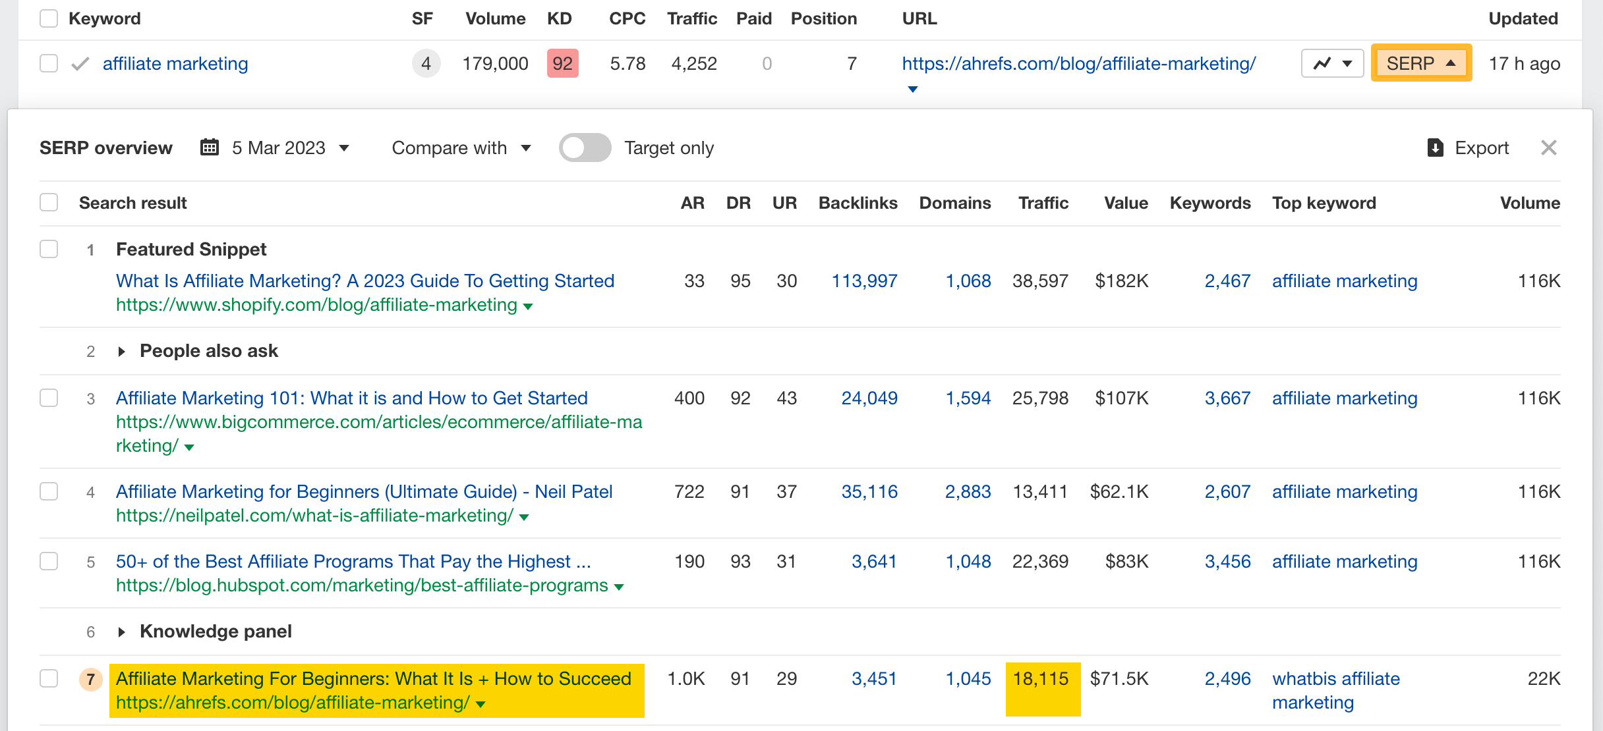
Task: Expand the Knowledge panel row
Action: 121,632
